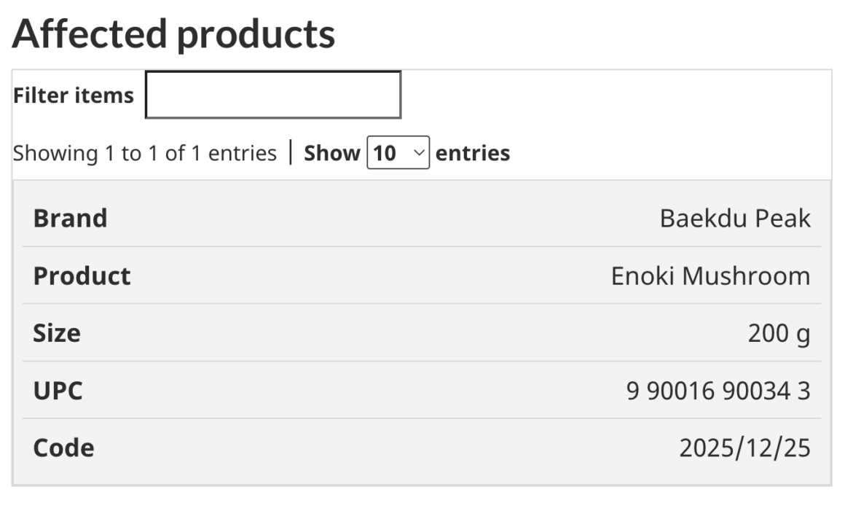
Task: Click the Affected products heading
Action: tap(173, 34)
